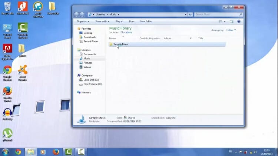This screenshot has width=278, height=156.
Task: Click the Windows Start button
Action: (5, 152)
